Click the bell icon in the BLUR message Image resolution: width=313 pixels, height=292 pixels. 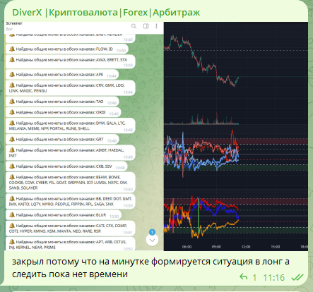click(12, 214)
